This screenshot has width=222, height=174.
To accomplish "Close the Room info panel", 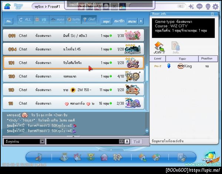I will (212, 14).
